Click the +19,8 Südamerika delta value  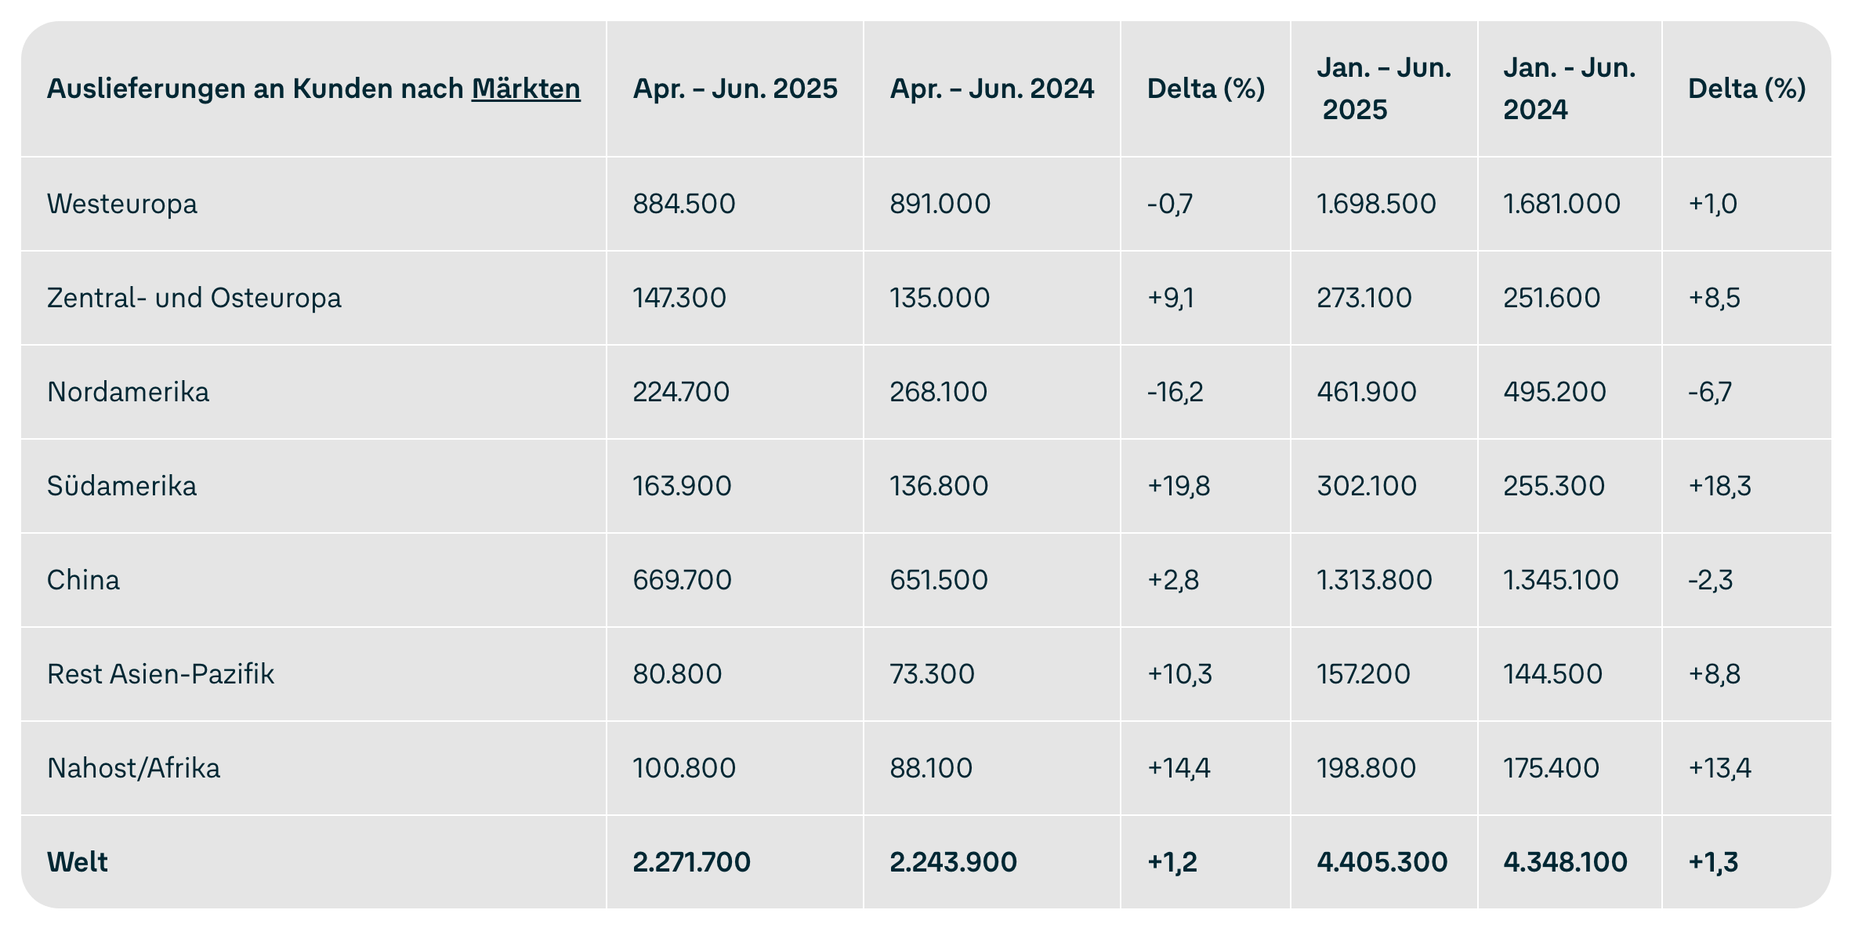coord(1179,486)
